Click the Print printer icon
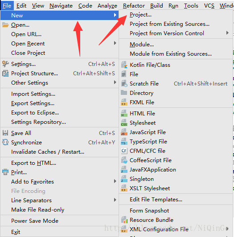Image resolution: width=234 pixels, height=237 pixels. coord(5,172)
